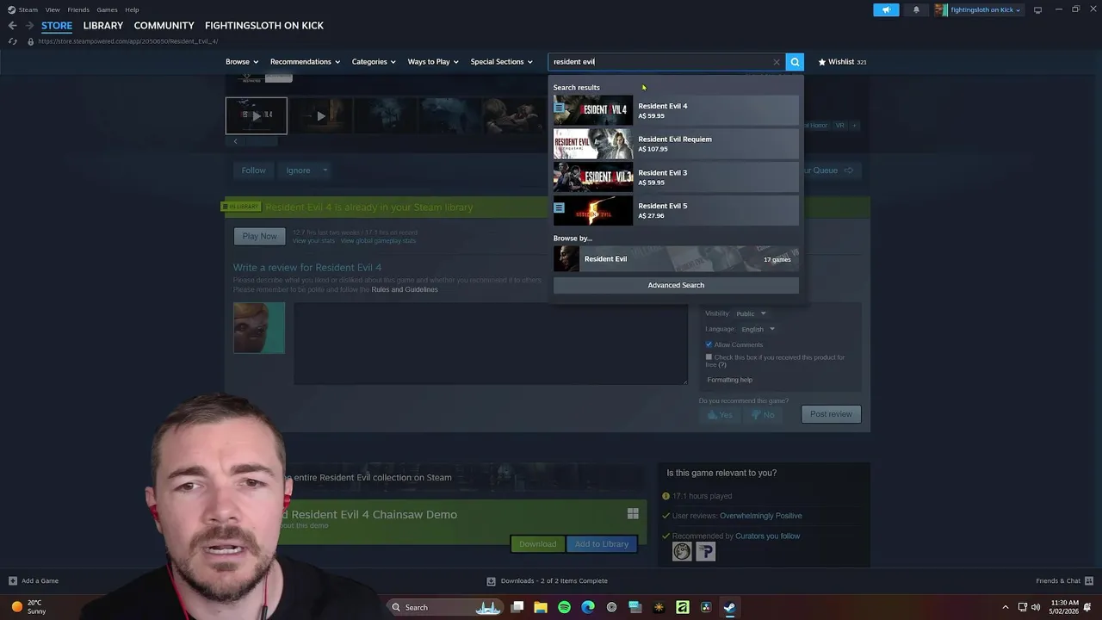The image size is (1102, 620).
Task: Change review Visibility from Public
Action: [x=750, y=313]
